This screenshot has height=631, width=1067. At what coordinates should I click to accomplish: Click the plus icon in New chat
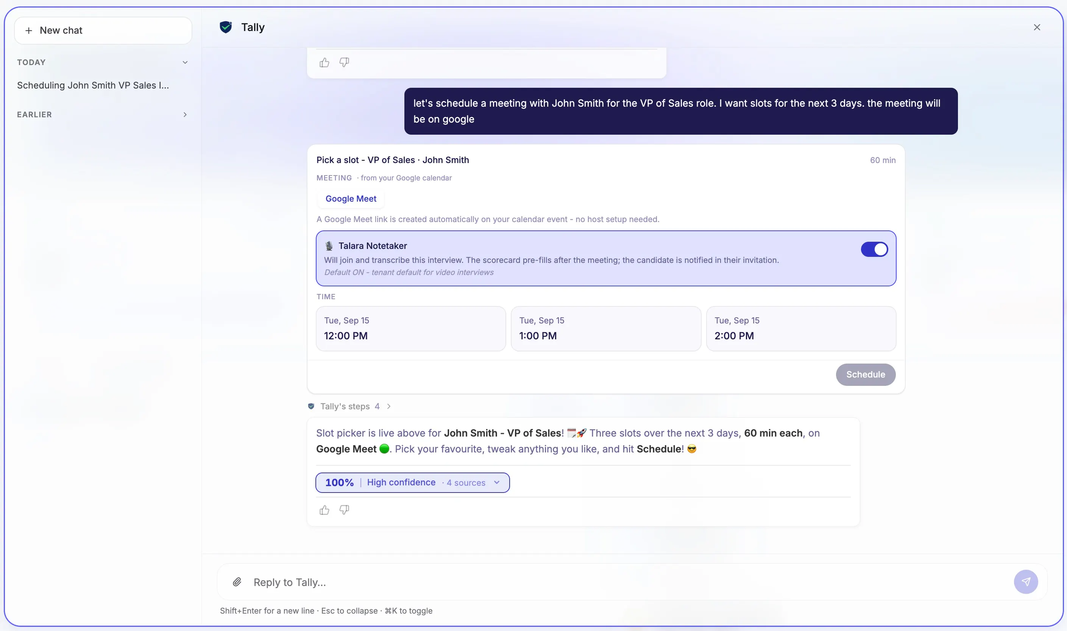[28, 31]
